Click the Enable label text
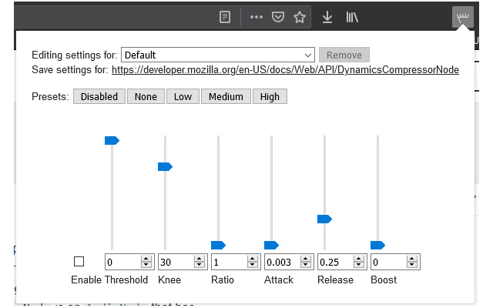Screen dimensions: 493x308 86,280
